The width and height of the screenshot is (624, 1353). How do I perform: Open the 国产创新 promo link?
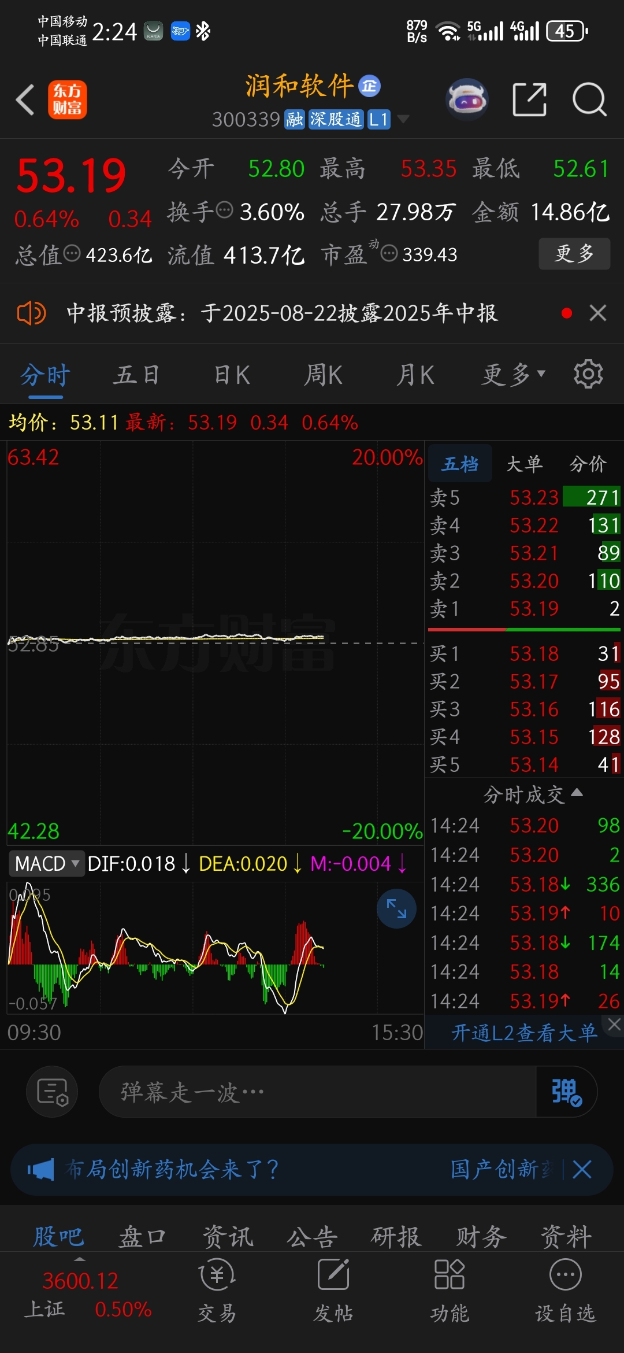501,1169
